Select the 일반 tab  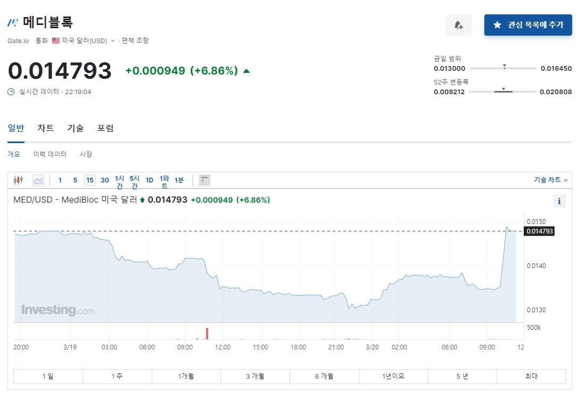[15, 128]
